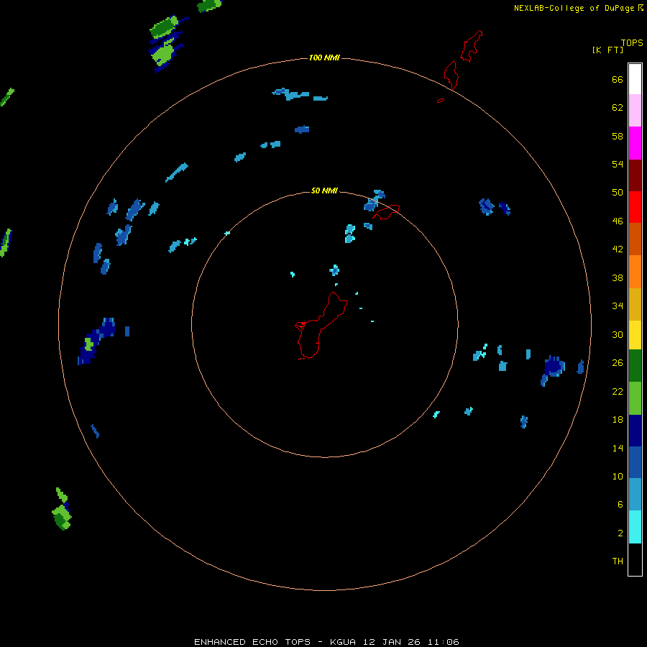
Task: Click the legend value 26
Action: coord(618,363)
